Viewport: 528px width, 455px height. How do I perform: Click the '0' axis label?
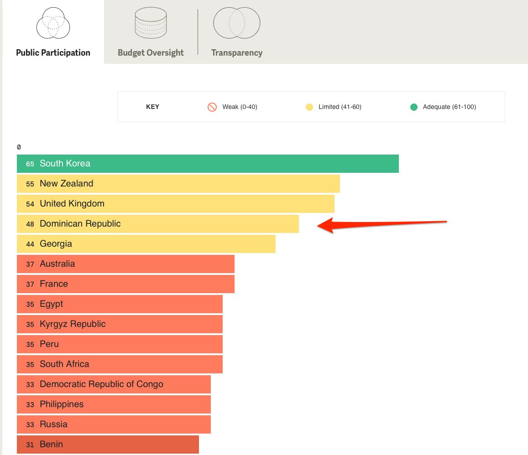pyautogui.click(x=19, y=147)
